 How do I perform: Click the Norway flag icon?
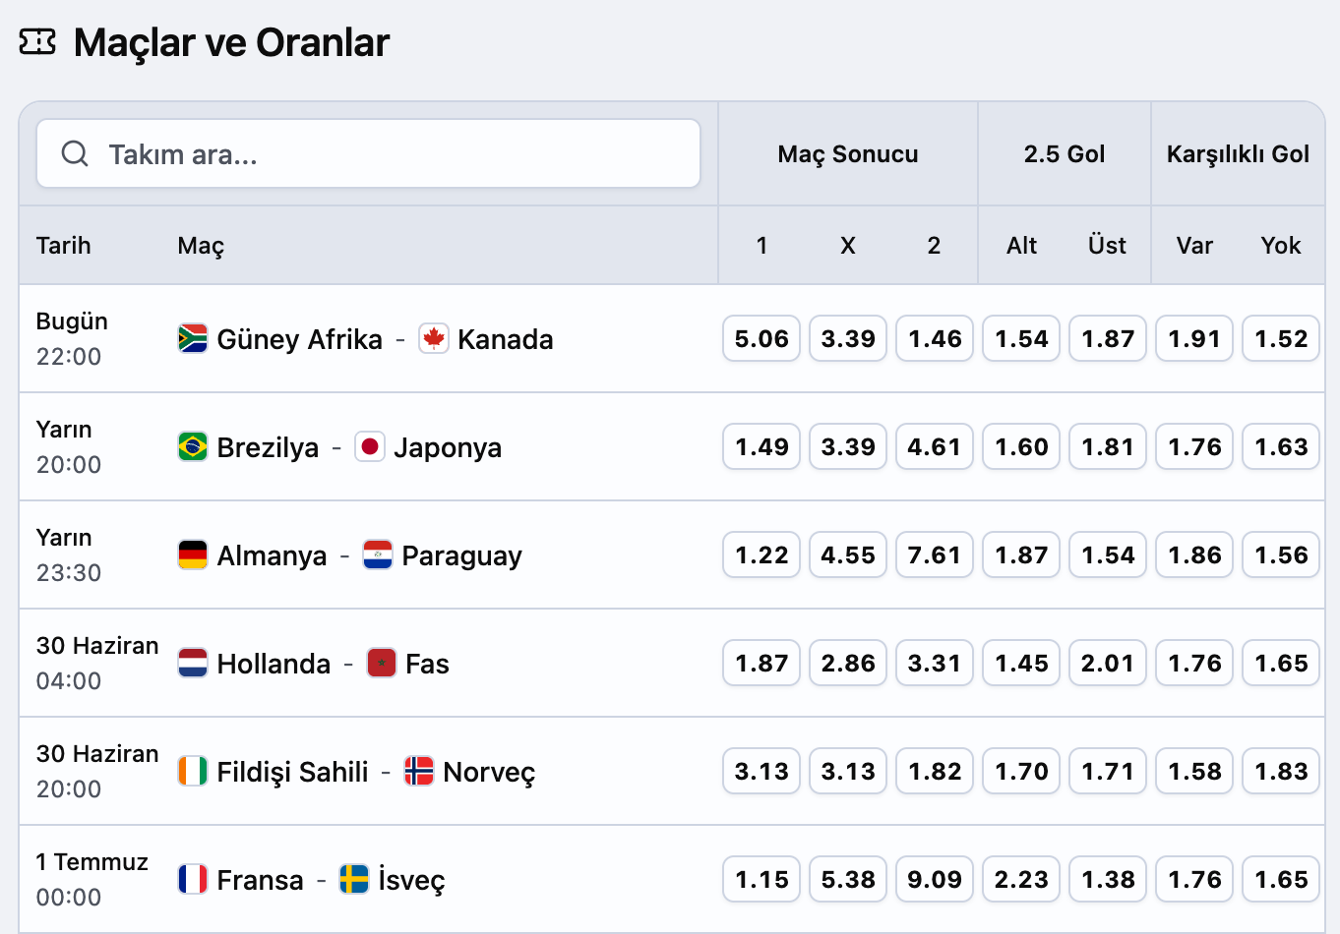click(419, 771)
